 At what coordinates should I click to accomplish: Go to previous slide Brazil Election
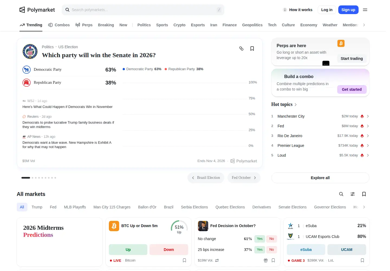click(x=206, y=178)
